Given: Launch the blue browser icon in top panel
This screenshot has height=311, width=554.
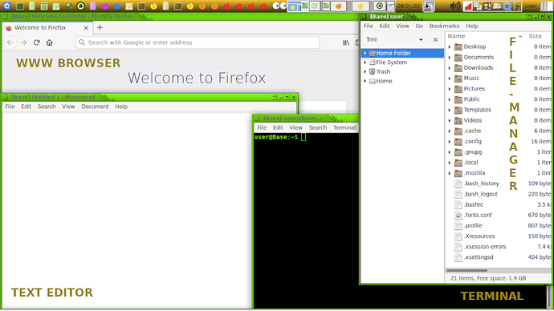Looking at the screenshot, I should click(117, 6).
